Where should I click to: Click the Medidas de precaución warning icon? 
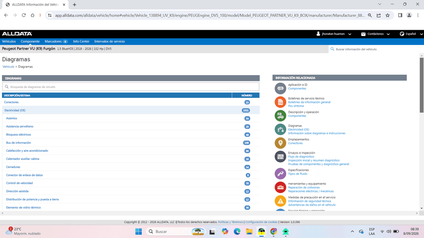[280, 201]
